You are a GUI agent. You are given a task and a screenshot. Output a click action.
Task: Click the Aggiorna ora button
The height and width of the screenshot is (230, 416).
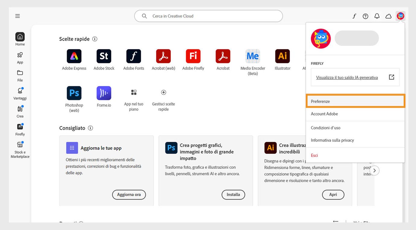[x=129, y=195]
